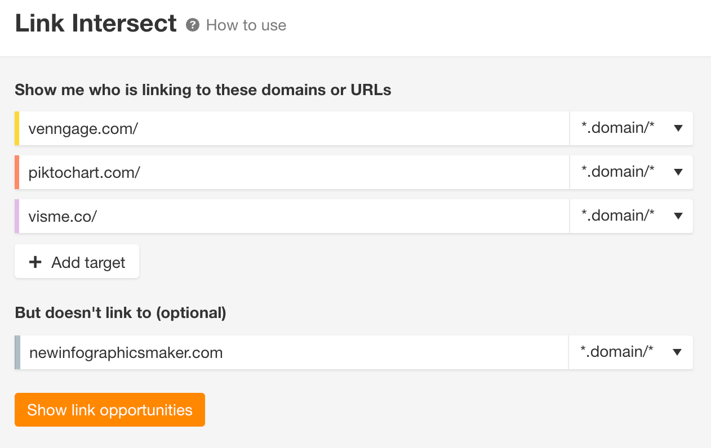Click the question mark help icon
This screenshot has width=711, height=448.
(x=193, y=24)
